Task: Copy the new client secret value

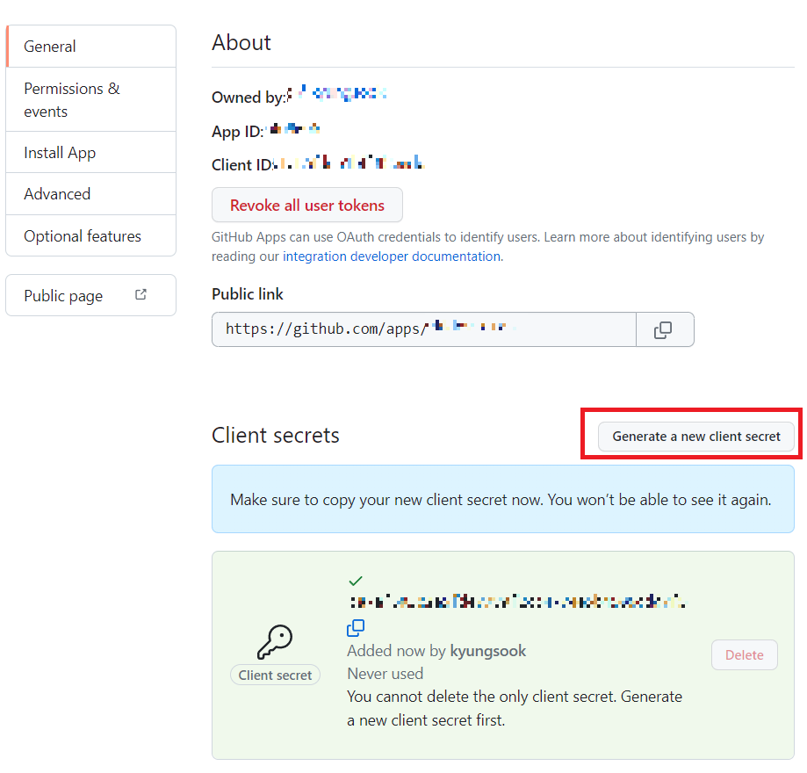Action: pyautogui.click(x=356, y=628)
